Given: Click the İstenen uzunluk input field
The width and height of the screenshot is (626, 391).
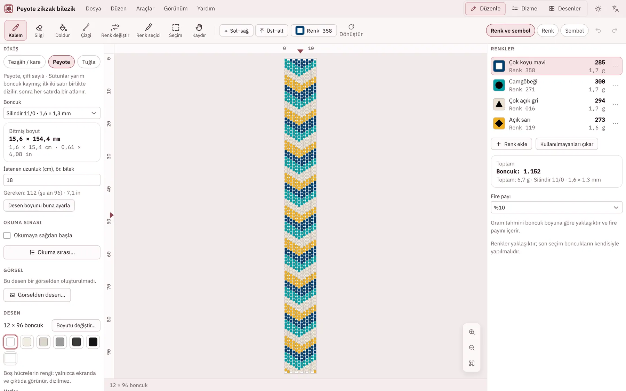Looking at the screenshot, I should pos(52,180).
